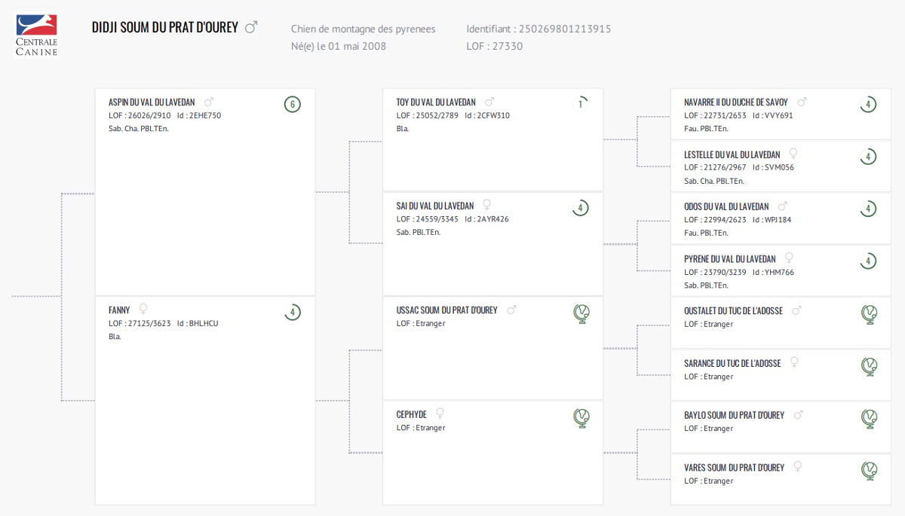Click the SARANCE DU TUC DE L'ADOSSE card
Screen dimensions: 905x516
coord(781,375)
